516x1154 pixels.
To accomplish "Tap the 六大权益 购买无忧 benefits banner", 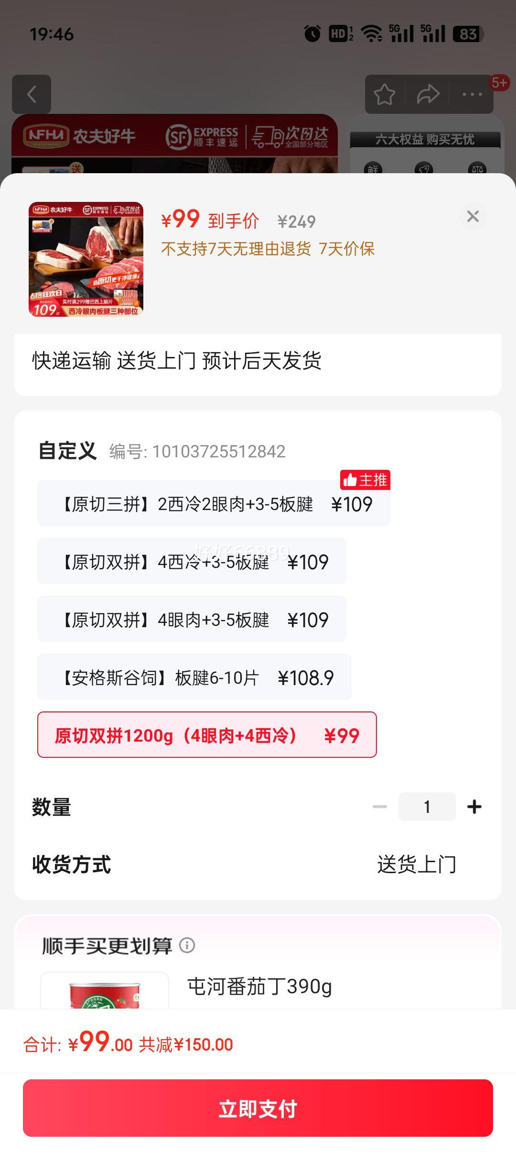I will coord(425,140).
